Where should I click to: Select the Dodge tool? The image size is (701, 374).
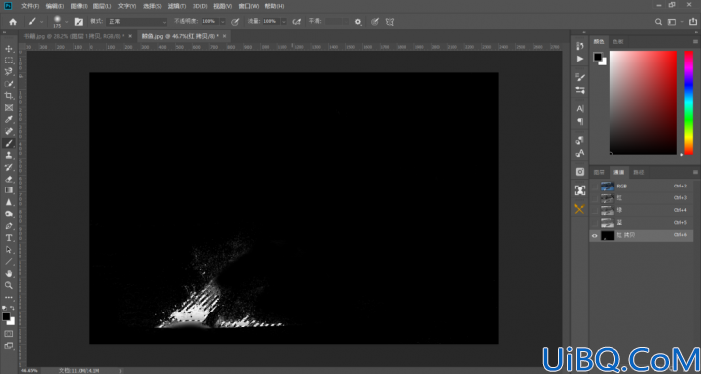(x=9, y=213)
